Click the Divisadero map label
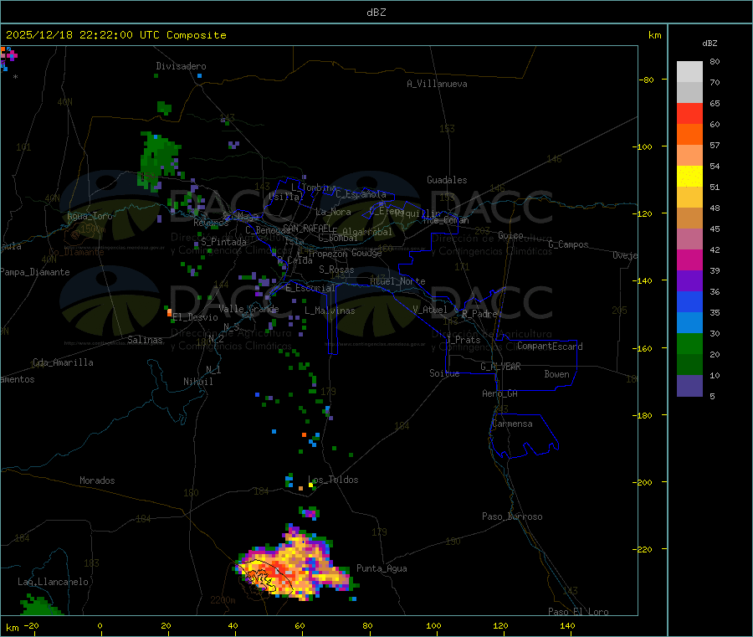The width and height of the screenshot is (753, 637). coord(181,66)
